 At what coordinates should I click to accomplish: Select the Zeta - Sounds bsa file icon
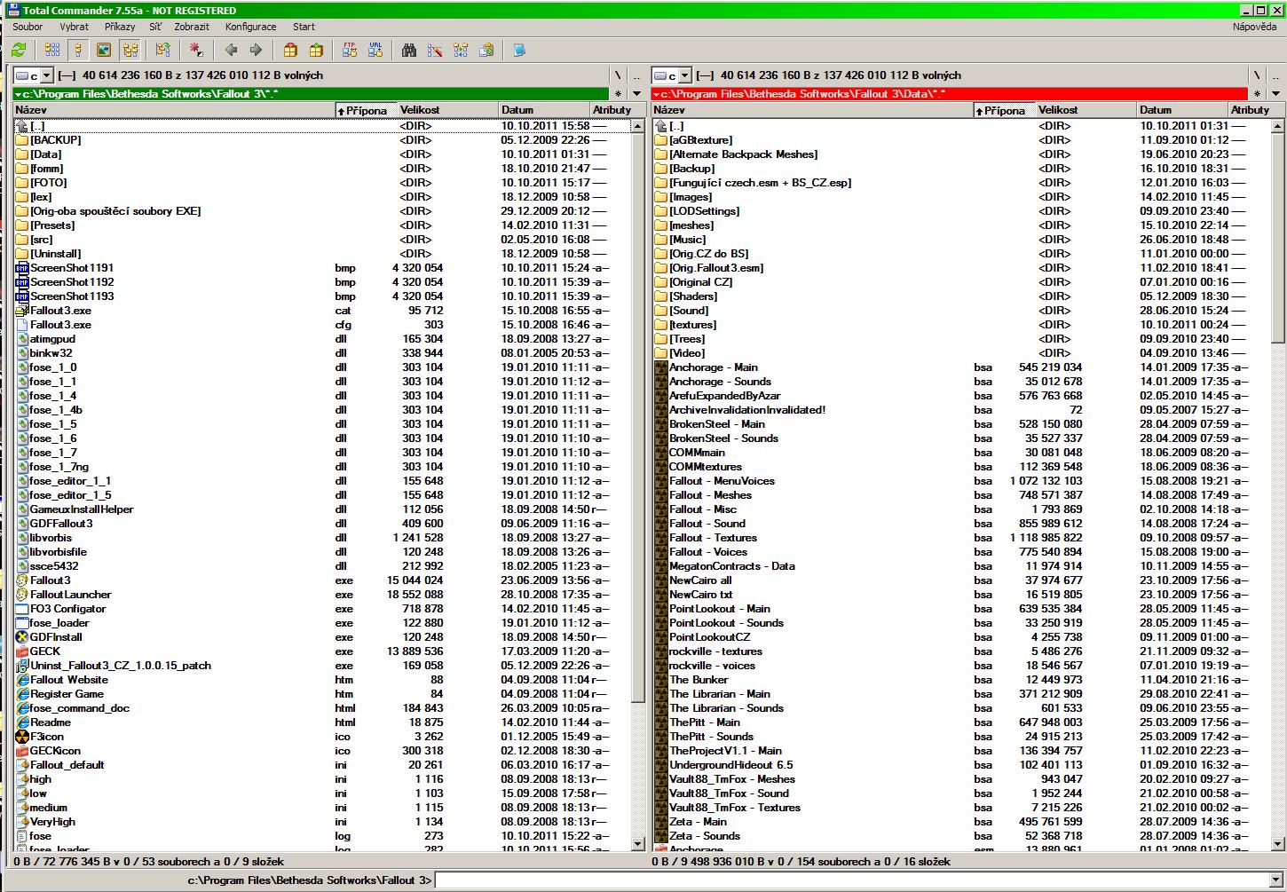pyautogui.click(x=661, y=836)
